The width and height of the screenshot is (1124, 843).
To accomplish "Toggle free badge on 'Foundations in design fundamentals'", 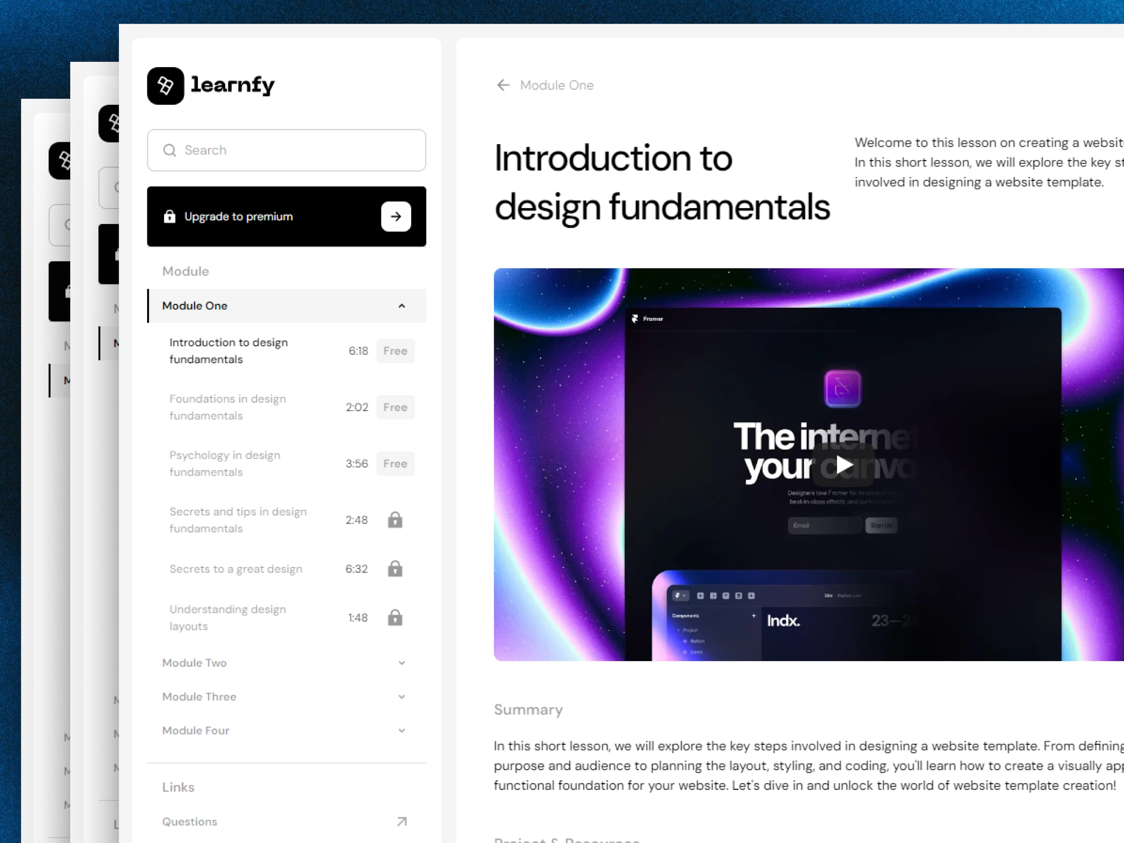I will (395, 406).
